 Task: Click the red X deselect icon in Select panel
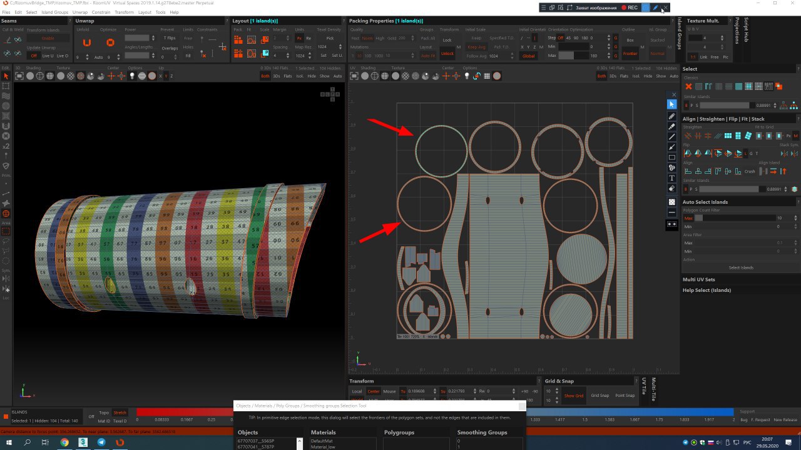coord(688,86)
